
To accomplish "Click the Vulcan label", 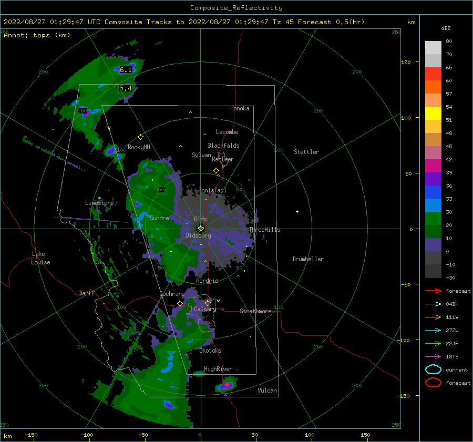I will coord(267,390).
